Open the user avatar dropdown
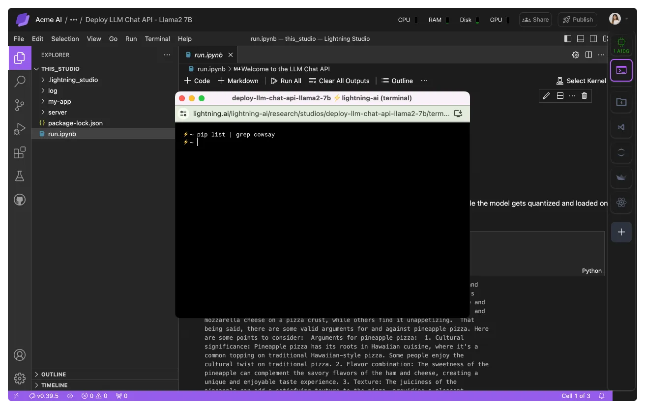The width and height of the screenshot is (645, 409). tap(618, 19)
